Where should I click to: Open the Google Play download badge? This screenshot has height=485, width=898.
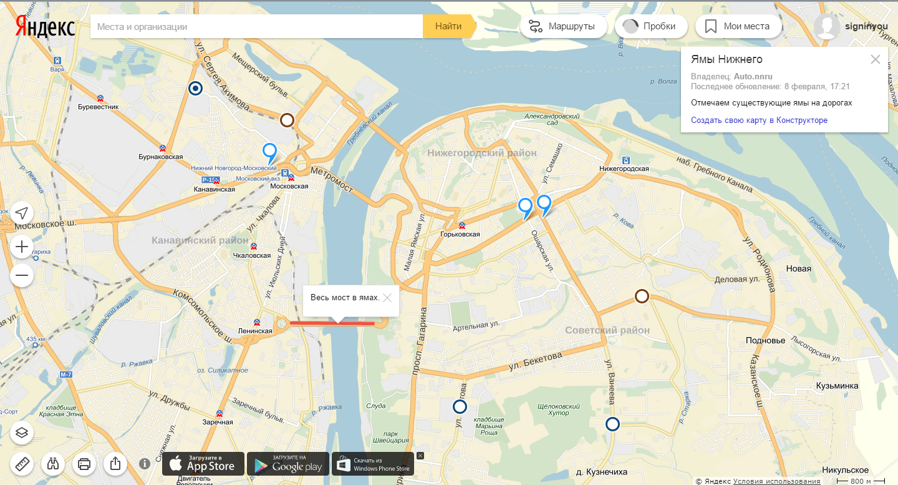point(288,464)
